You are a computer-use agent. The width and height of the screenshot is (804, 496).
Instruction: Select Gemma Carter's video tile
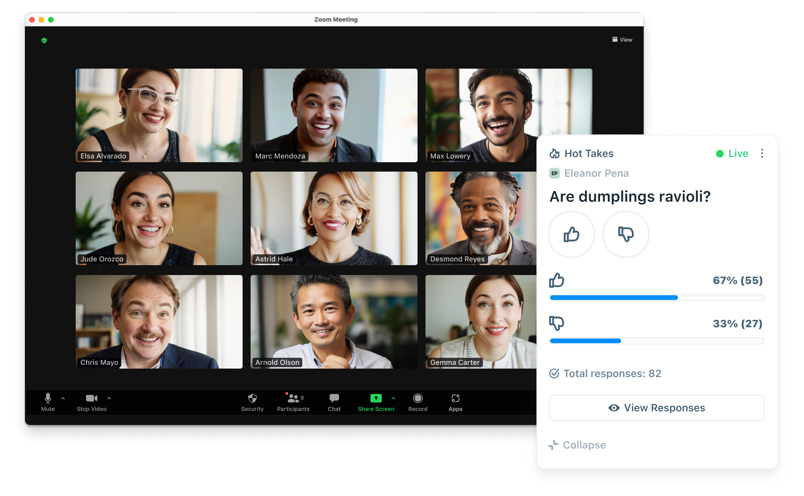pyautogui.click(x=481, y=322)
